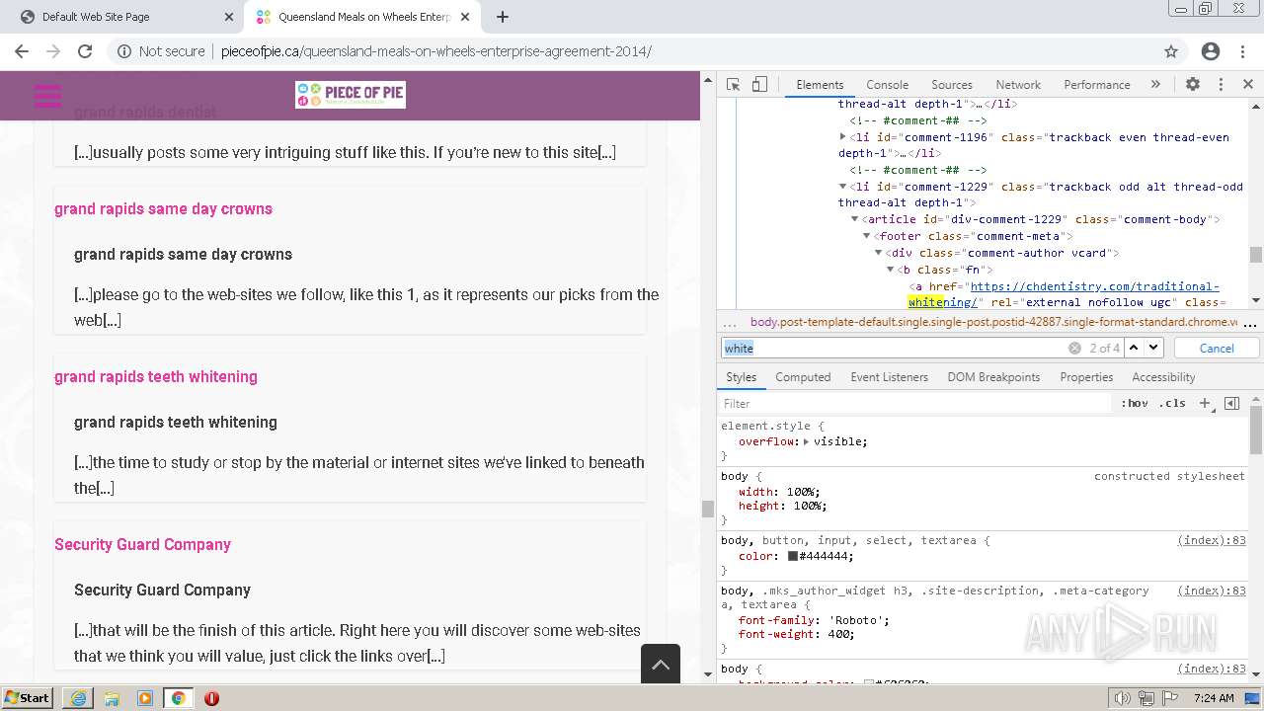Close the Default Web Site Page tab
The width and height of the screenshot is (1264, 711).
pyautogui.click(x=229, y=17)
